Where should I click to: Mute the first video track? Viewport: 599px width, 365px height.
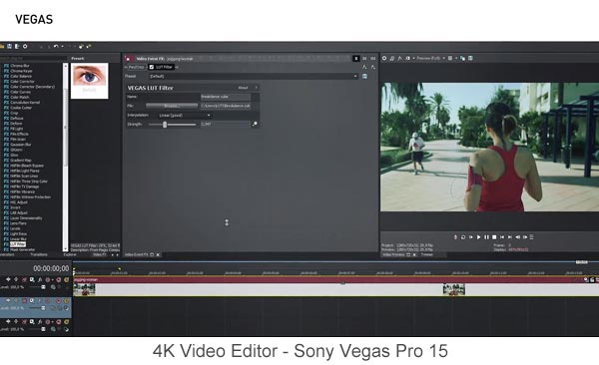click(59, 279)
